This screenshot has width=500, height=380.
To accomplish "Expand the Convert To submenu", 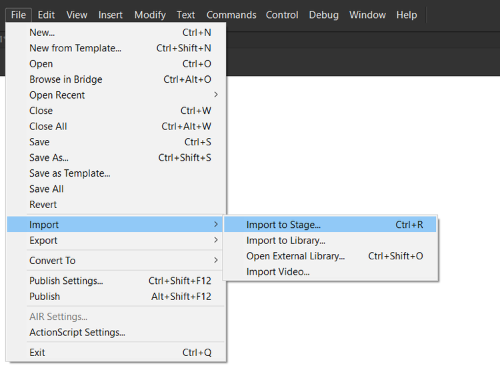I will tap(53, 261).
